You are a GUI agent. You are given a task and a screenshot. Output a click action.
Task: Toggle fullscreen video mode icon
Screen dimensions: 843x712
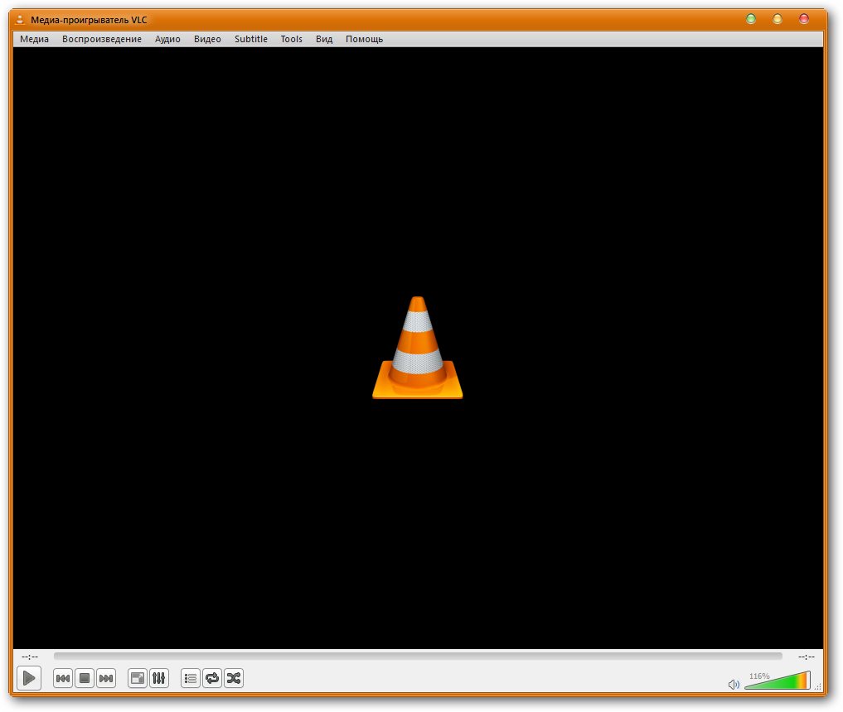pyautogui.click(x=137, y=678)
